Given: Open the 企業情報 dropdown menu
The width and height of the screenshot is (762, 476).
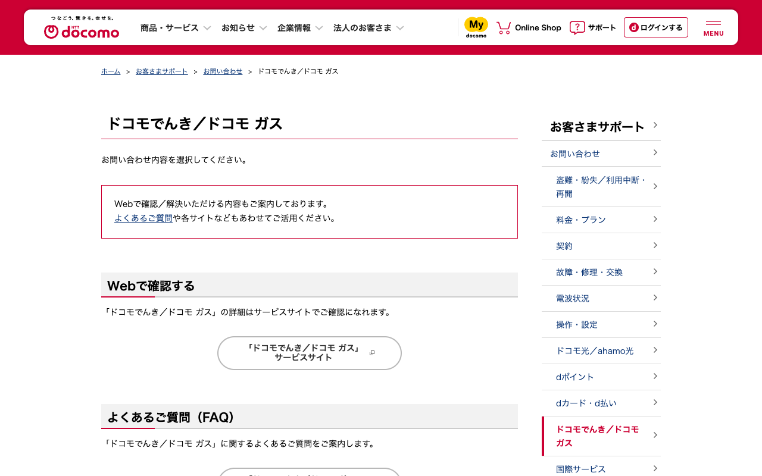Looking at the screenshot, I should [x=300, y=28].
